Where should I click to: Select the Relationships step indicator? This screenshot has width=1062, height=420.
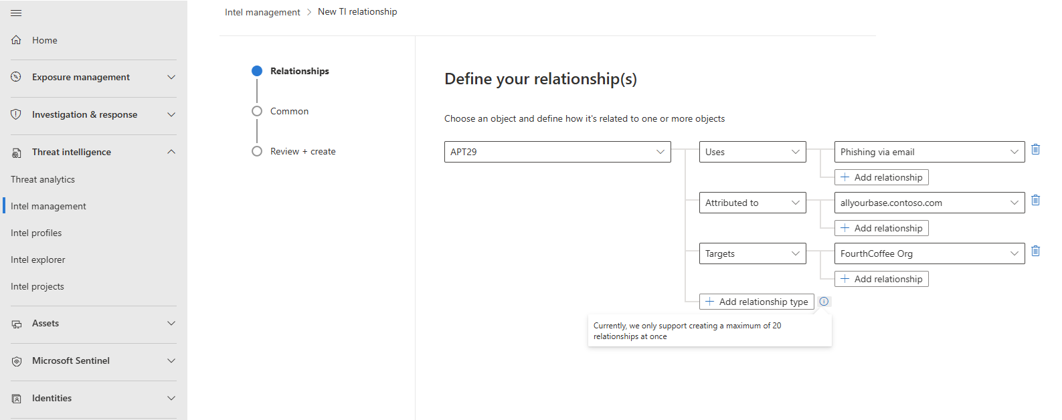(x=257, y=71)
